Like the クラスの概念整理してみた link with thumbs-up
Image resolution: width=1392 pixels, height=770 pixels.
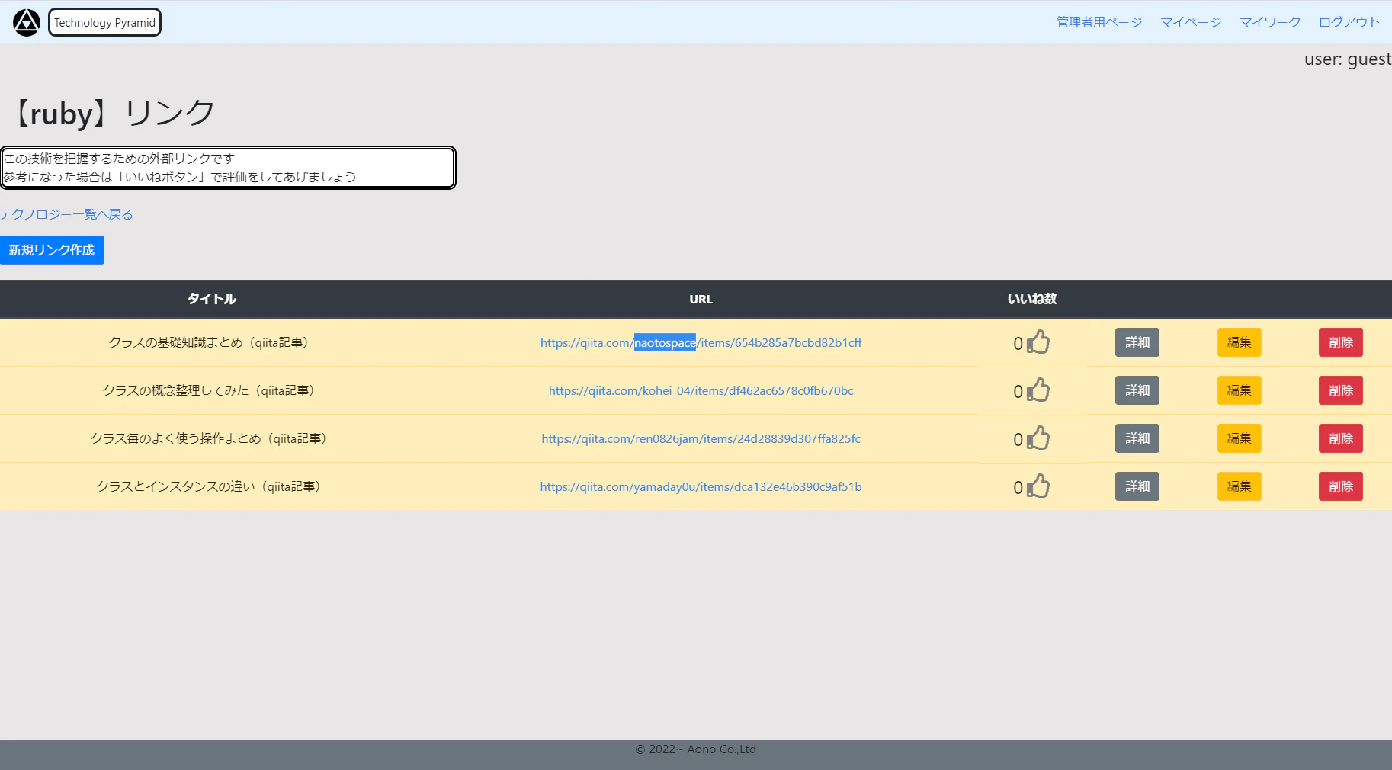tap(1038, 390)
